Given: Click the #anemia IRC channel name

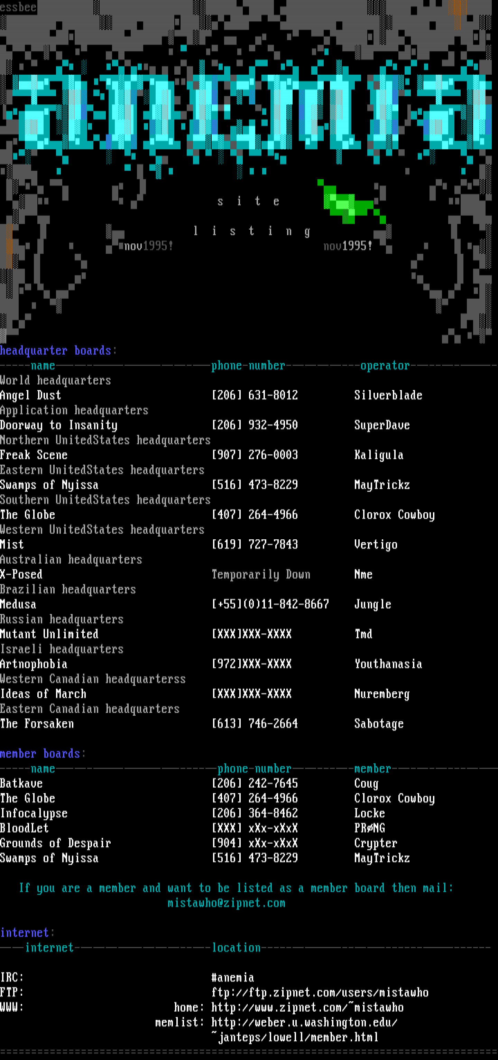Looking at the screenshot, I should tap(232, 977).
